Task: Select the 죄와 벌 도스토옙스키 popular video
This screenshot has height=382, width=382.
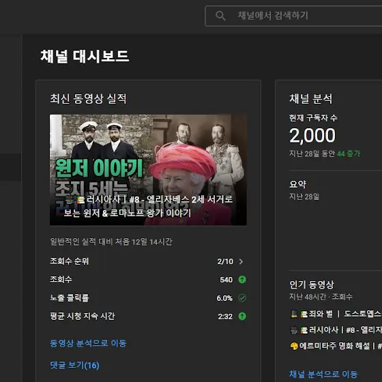Action: [336, 314]
